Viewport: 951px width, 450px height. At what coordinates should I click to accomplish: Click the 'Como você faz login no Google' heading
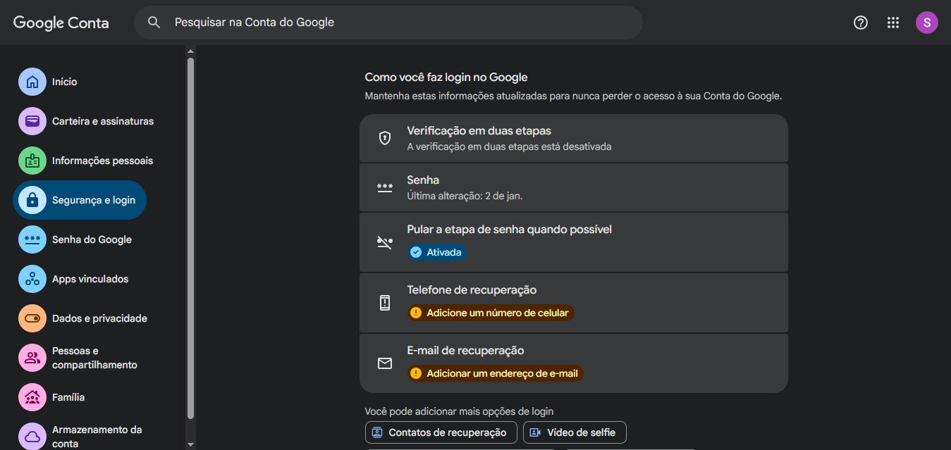446,77
